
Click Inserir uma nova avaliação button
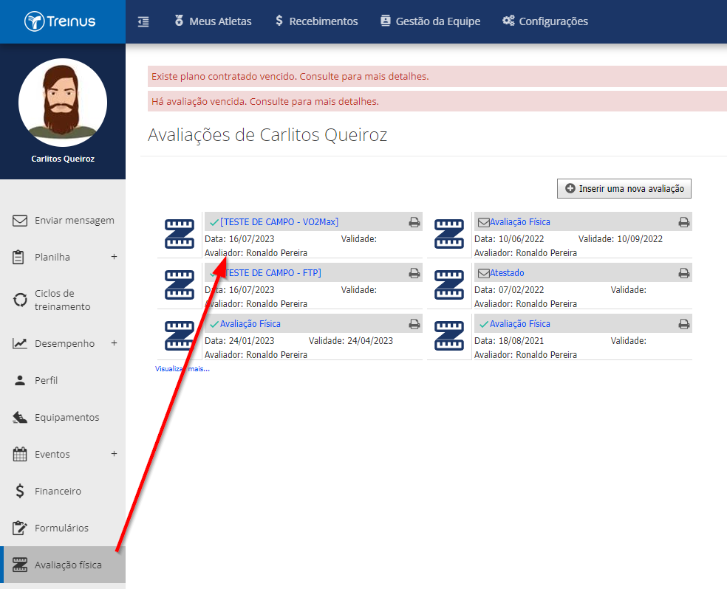pos(624,188)
